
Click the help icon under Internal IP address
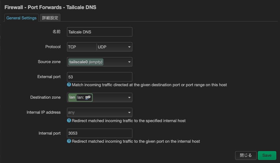69,121
